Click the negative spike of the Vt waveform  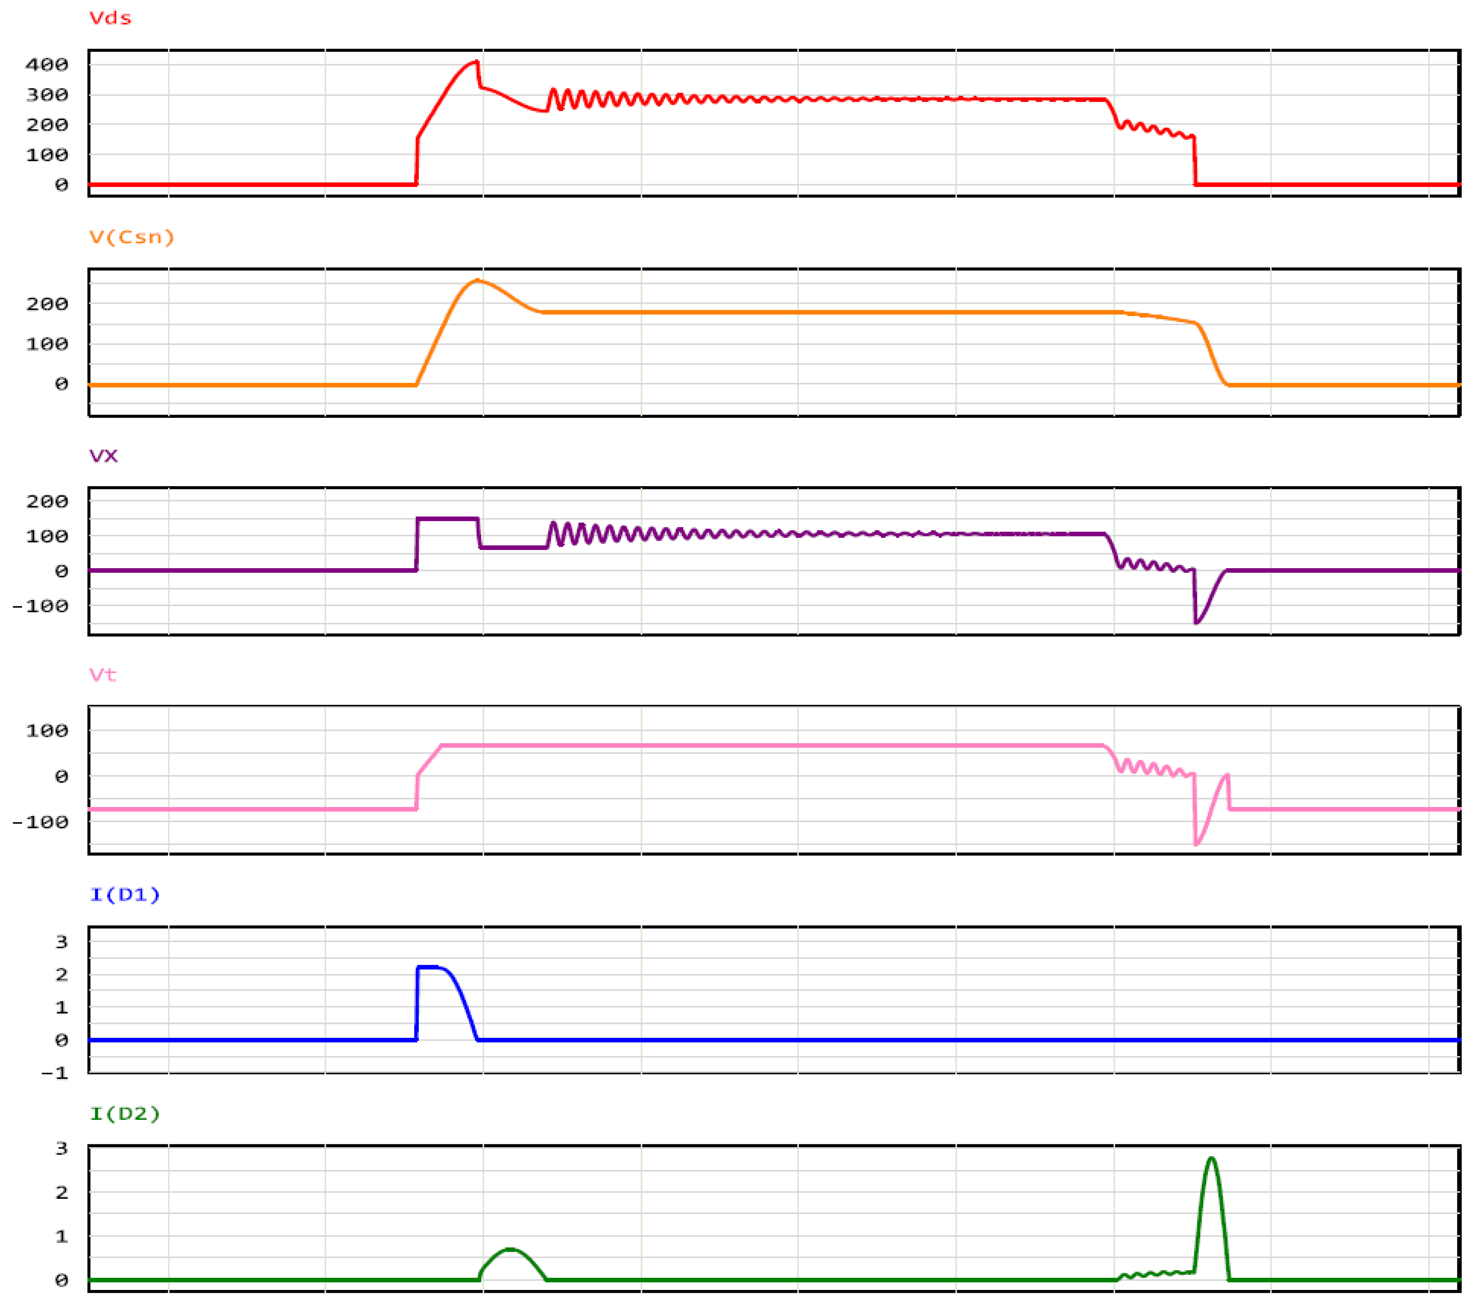(x=1196, y=843)
